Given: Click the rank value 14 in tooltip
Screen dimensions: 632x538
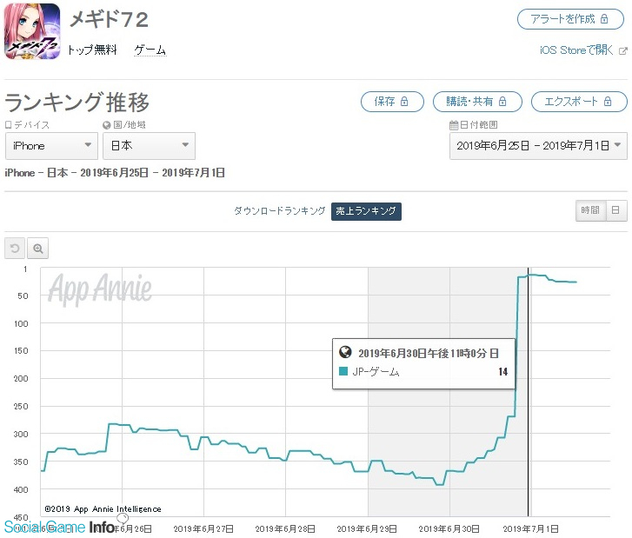Looking at the screenshot, I should 502,372.
